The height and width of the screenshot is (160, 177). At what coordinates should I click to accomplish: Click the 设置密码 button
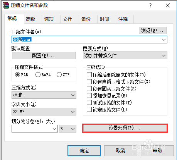(125, 128)
